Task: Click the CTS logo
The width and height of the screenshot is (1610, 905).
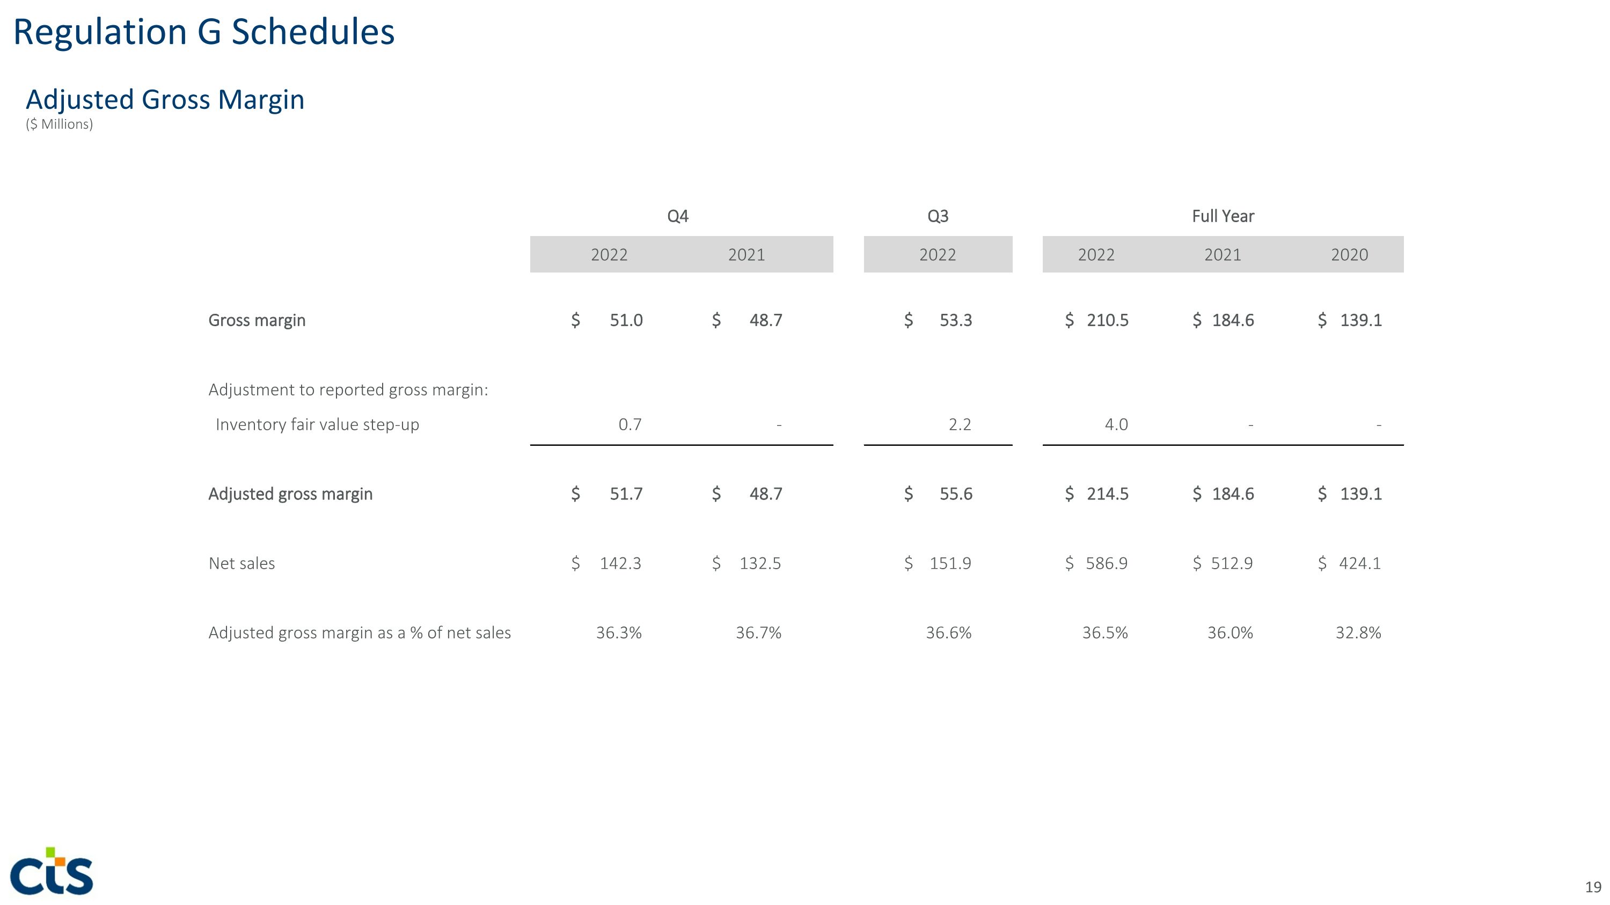Action: tap(52, 871)
